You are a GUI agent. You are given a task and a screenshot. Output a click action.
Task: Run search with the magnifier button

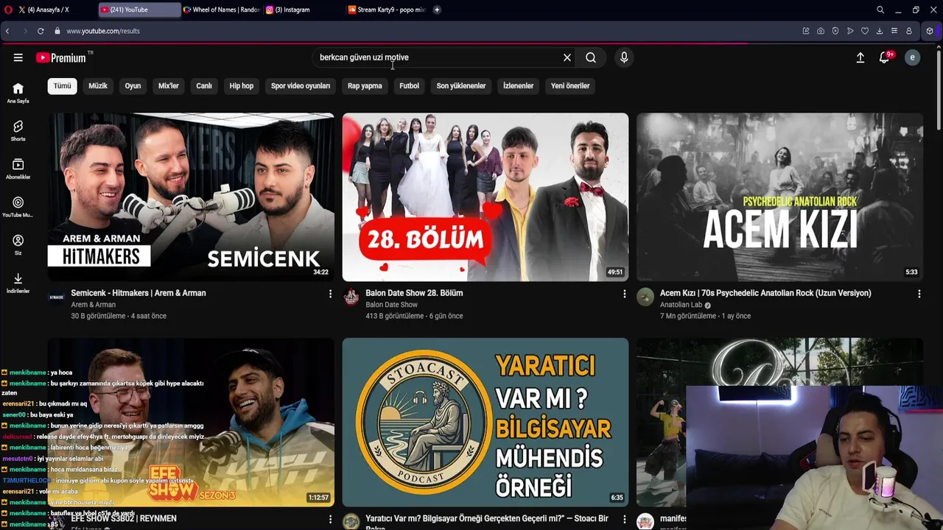pos(591,57)
